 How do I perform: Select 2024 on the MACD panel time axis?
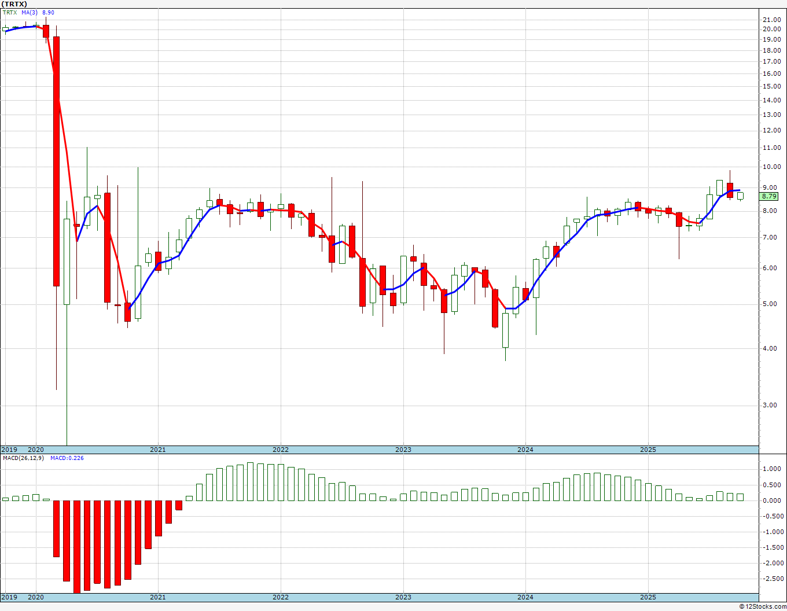(x=525, y=597)
